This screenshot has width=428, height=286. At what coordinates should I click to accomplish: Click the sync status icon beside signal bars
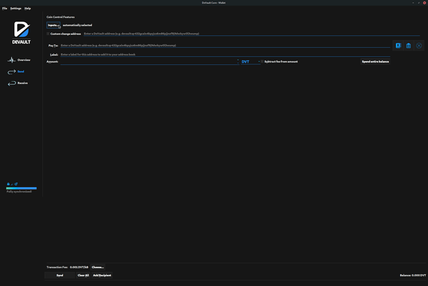click(x=16, y=184)
